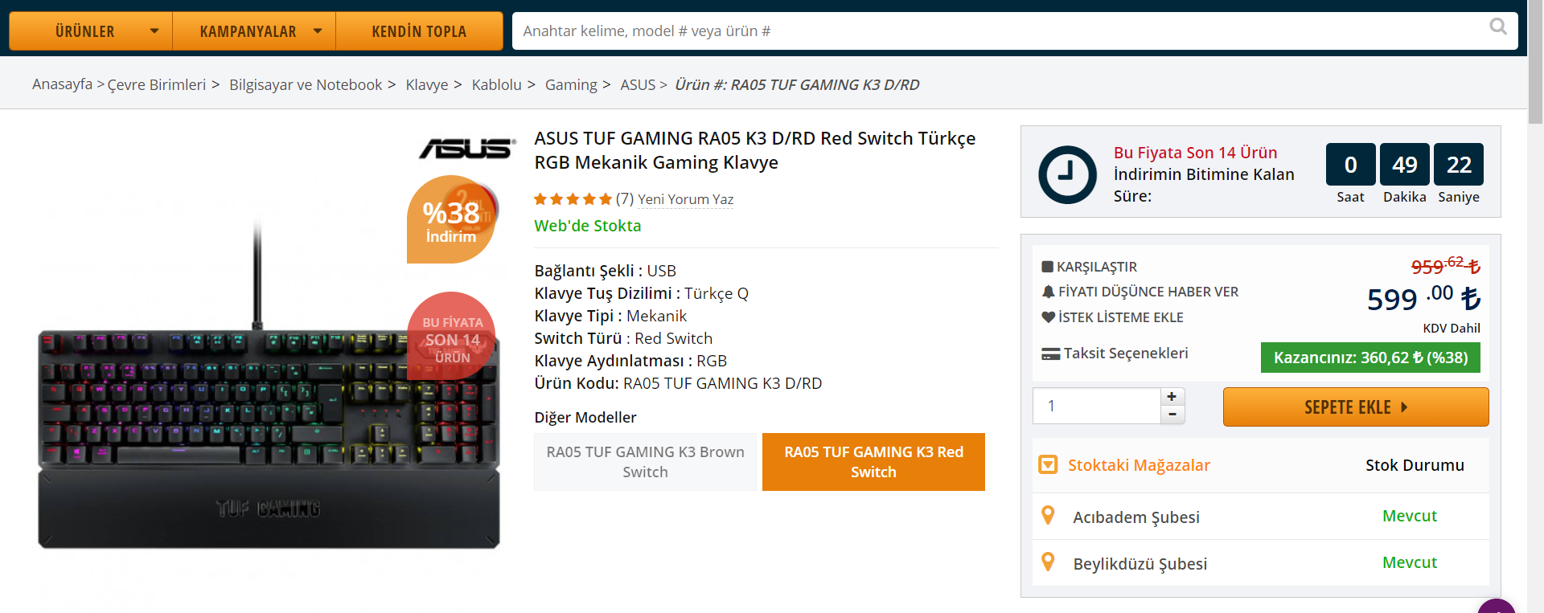Image resolution: width=1544 pixels, height=613 pixels.
Task: Click the Beylikdüzü Şubesi location pin
Action: 1048,562
